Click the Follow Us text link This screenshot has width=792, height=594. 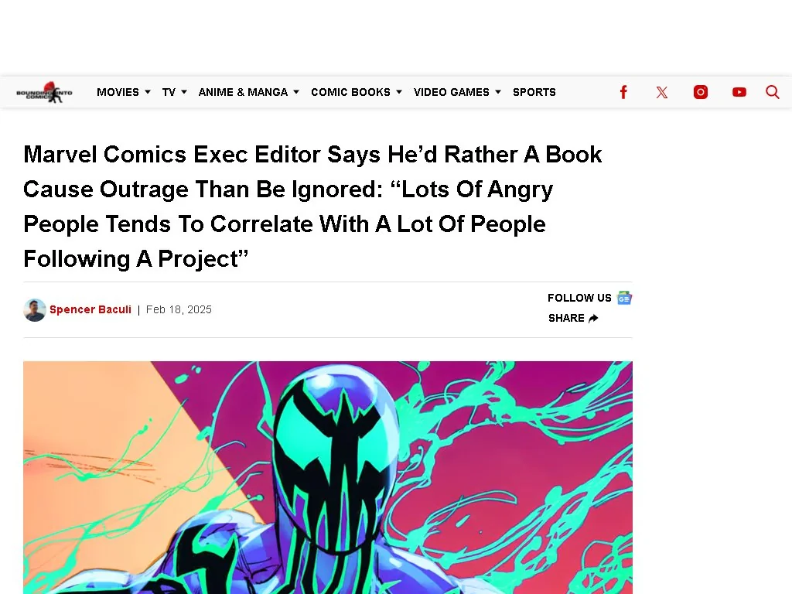(x=579, y=298)
